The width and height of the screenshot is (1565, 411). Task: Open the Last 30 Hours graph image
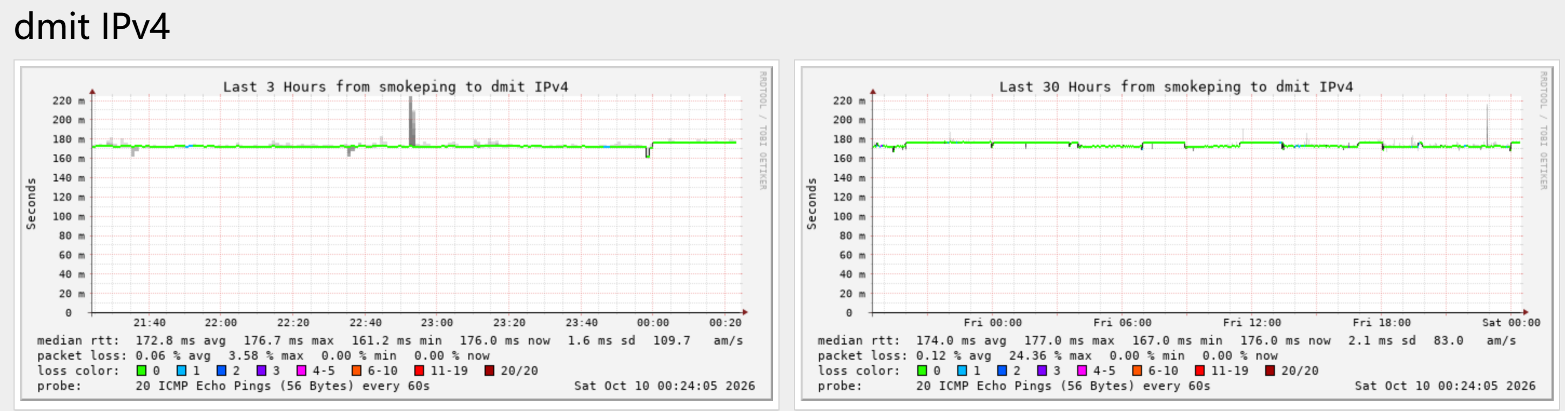pyautogui.click(x=1177, y=234)
